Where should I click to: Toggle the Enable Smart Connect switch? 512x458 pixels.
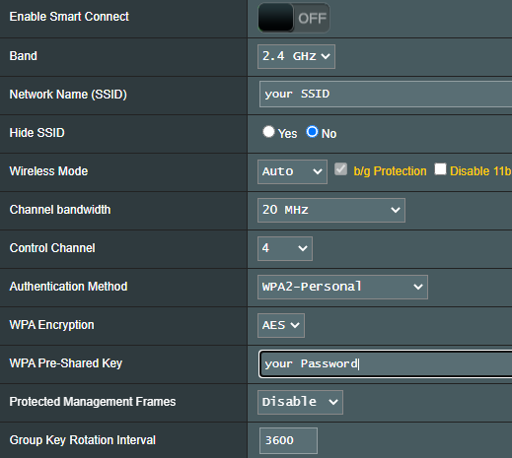(x=294, y=18)
